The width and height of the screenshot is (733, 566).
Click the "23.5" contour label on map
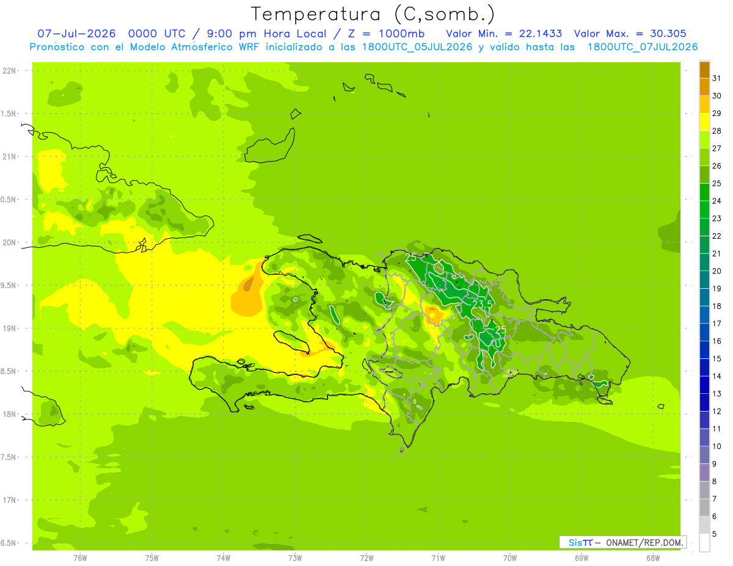coord(483,304)
